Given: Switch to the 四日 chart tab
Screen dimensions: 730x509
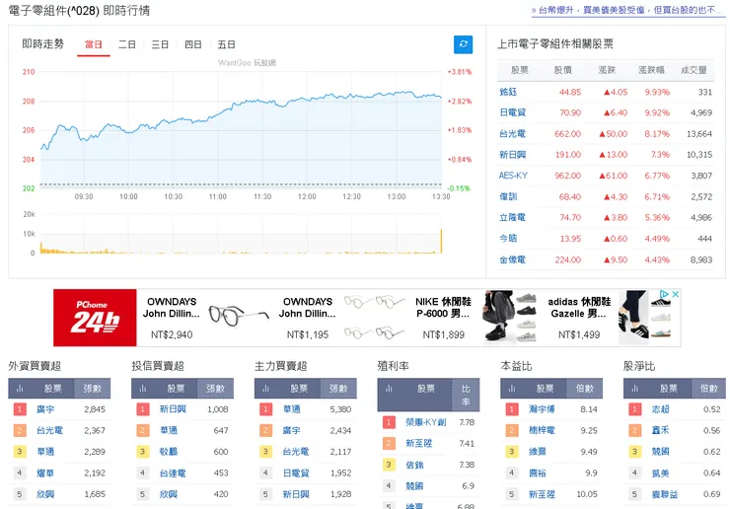Looking at the screenshot, I should (x=192, y=44).
